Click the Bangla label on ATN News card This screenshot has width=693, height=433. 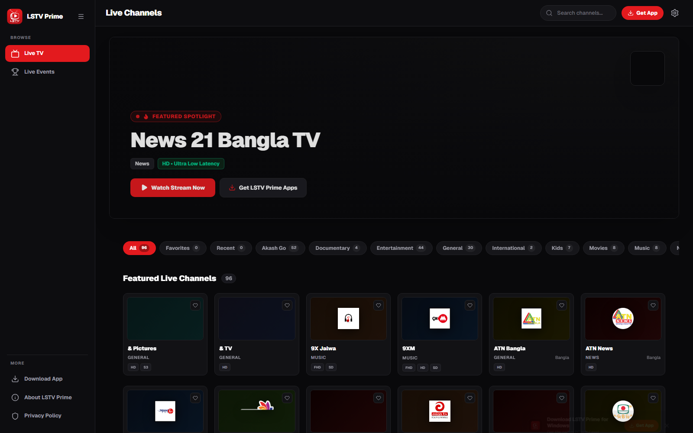coord(654,358)
